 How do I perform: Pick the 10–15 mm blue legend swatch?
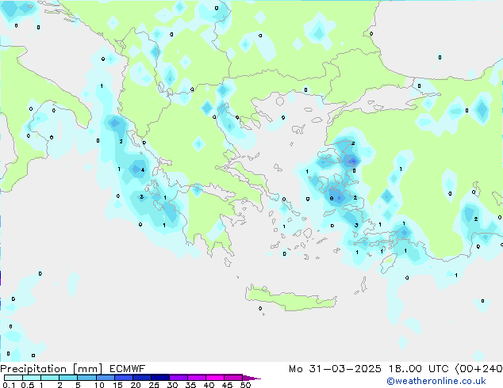coord(105,378)
